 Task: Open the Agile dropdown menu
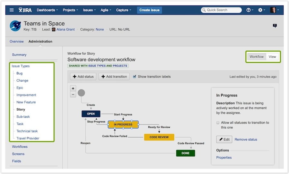(106, 10)
